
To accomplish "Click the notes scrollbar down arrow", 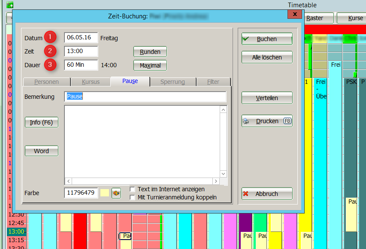I will [x=223, y=174].
